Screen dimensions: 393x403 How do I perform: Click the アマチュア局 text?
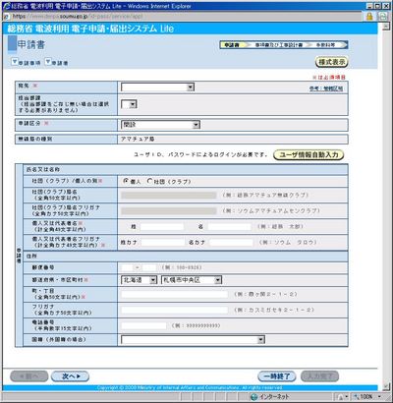[138, 139]
